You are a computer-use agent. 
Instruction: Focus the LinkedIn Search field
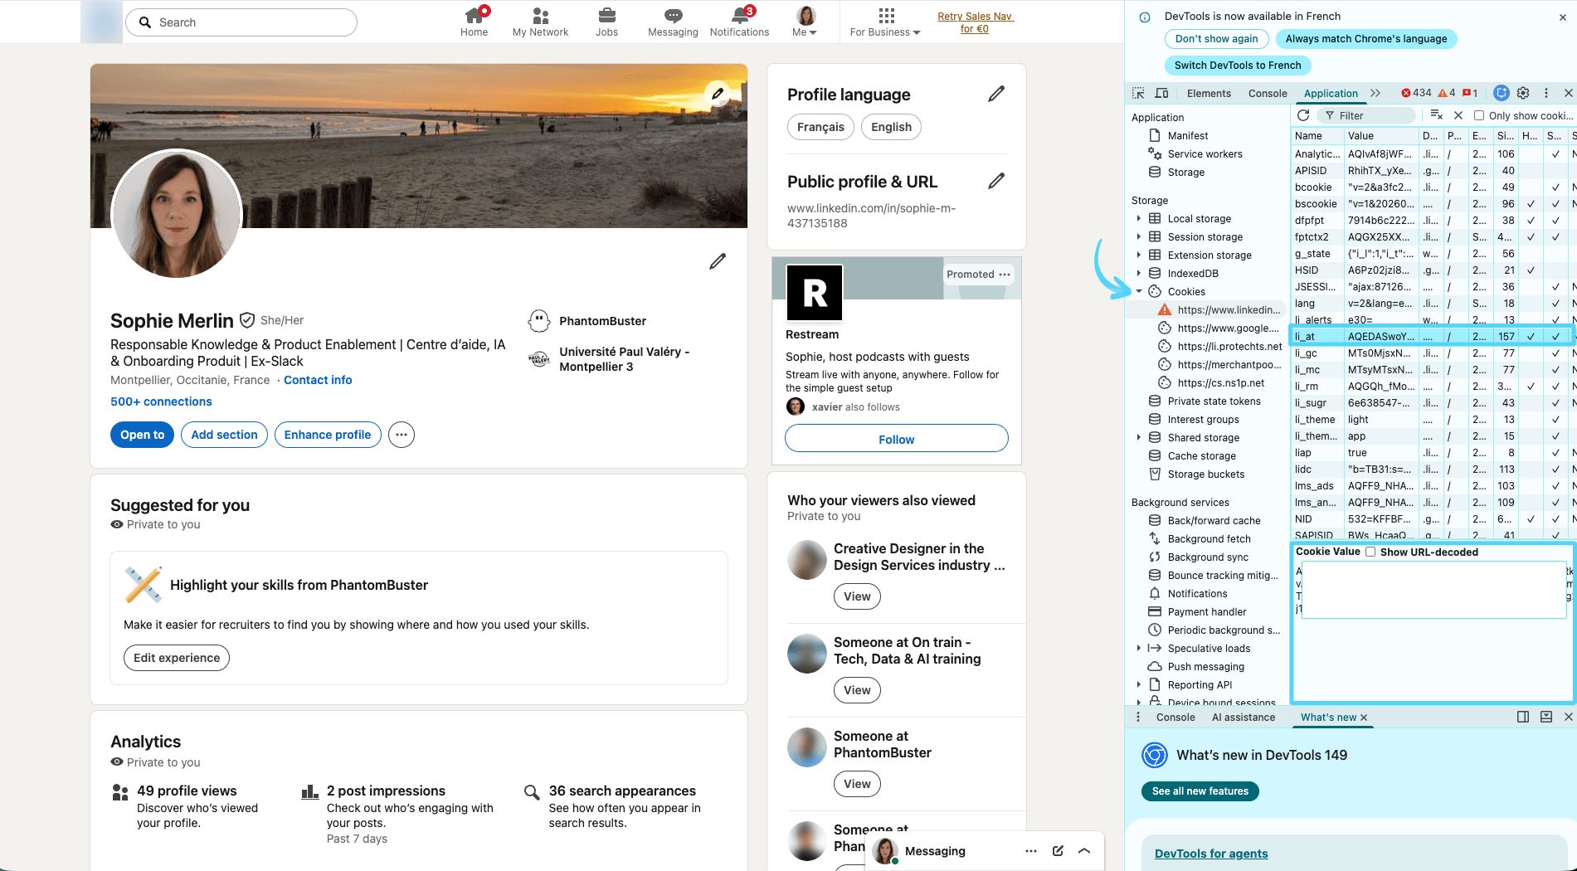point(241,22)
